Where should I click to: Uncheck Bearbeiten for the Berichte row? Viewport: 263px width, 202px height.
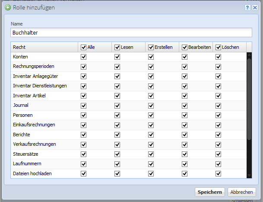coord(184,135)
